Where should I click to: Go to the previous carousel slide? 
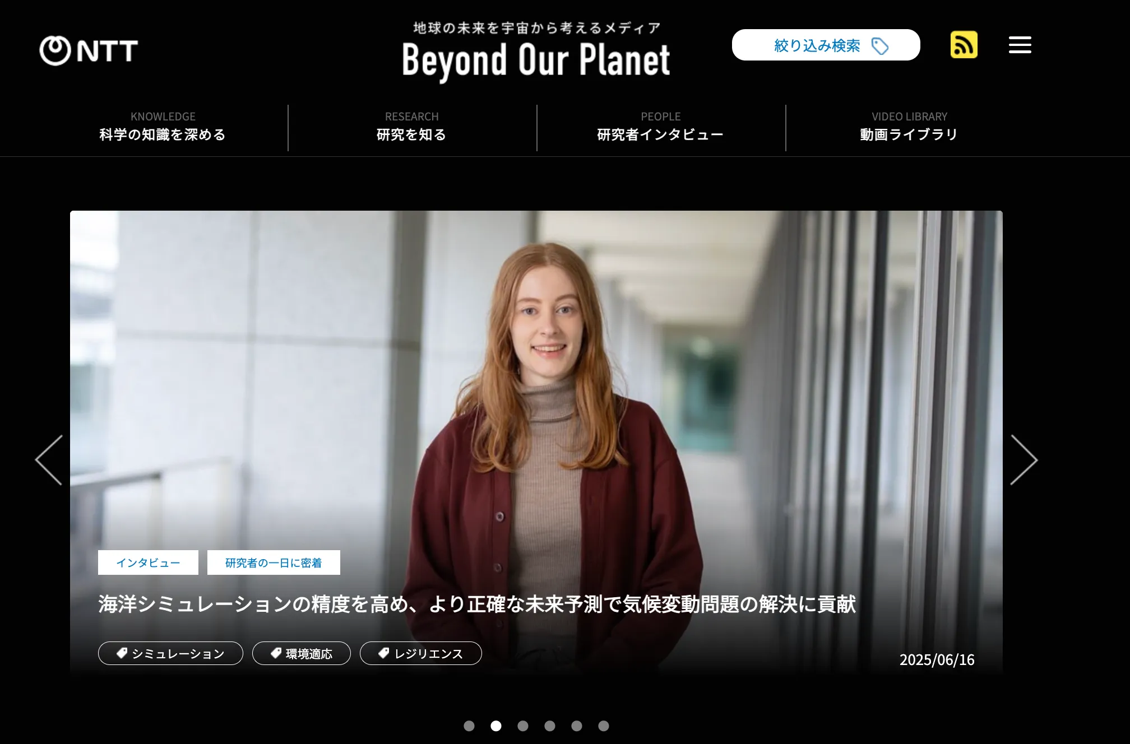tap(49, 460)
